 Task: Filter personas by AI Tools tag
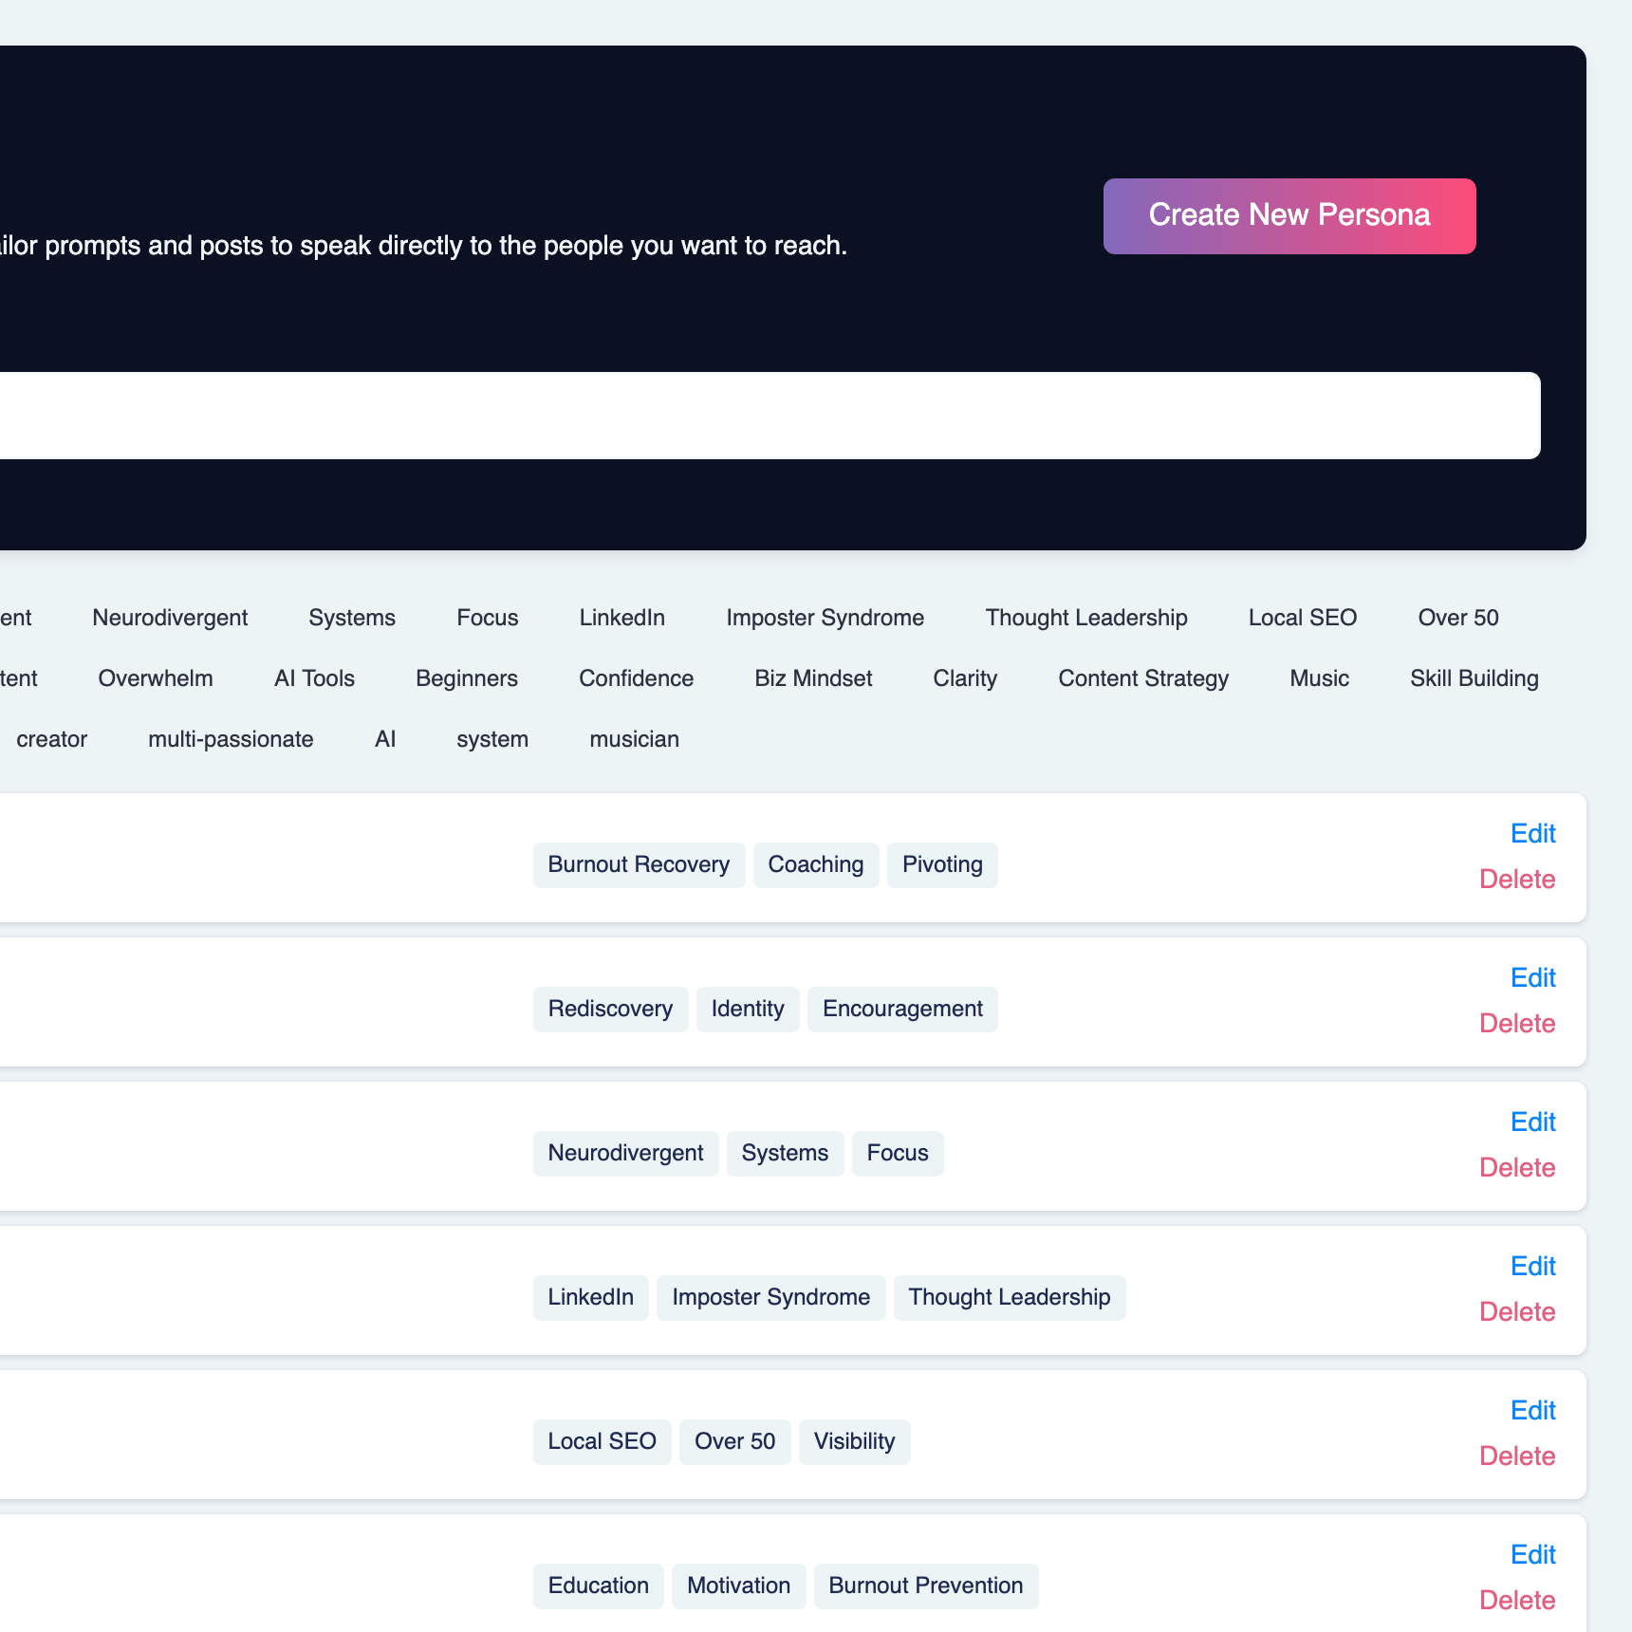click(314, 678)
